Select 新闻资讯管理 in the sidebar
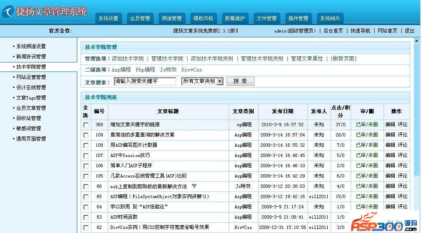Viewport: 421px width, 233px height. (31, 57)
